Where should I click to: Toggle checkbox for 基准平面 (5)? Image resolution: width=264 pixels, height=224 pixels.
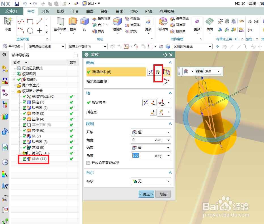coord(24,125)
